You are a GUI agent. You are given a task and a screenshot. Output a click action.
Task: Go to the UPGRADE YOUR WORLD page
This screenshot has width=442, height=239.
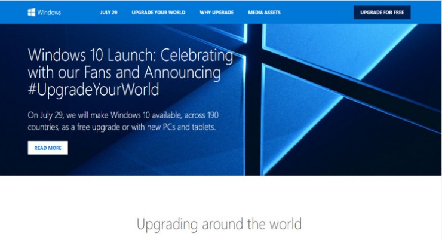pyautogui.click(x=158, y=13)
